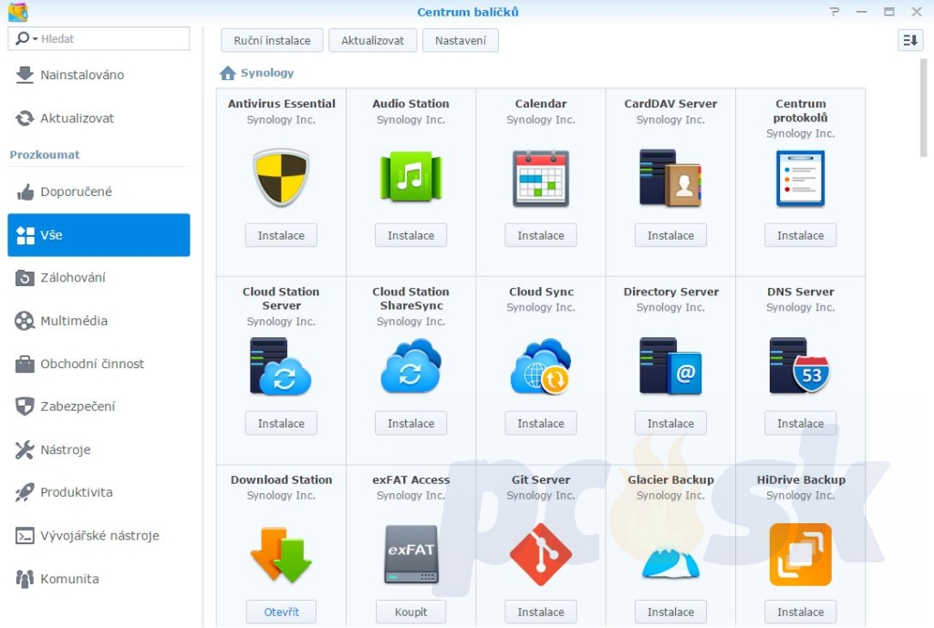Click into the Hledat search field
The image size is (934, 628).
click(111, 39)
